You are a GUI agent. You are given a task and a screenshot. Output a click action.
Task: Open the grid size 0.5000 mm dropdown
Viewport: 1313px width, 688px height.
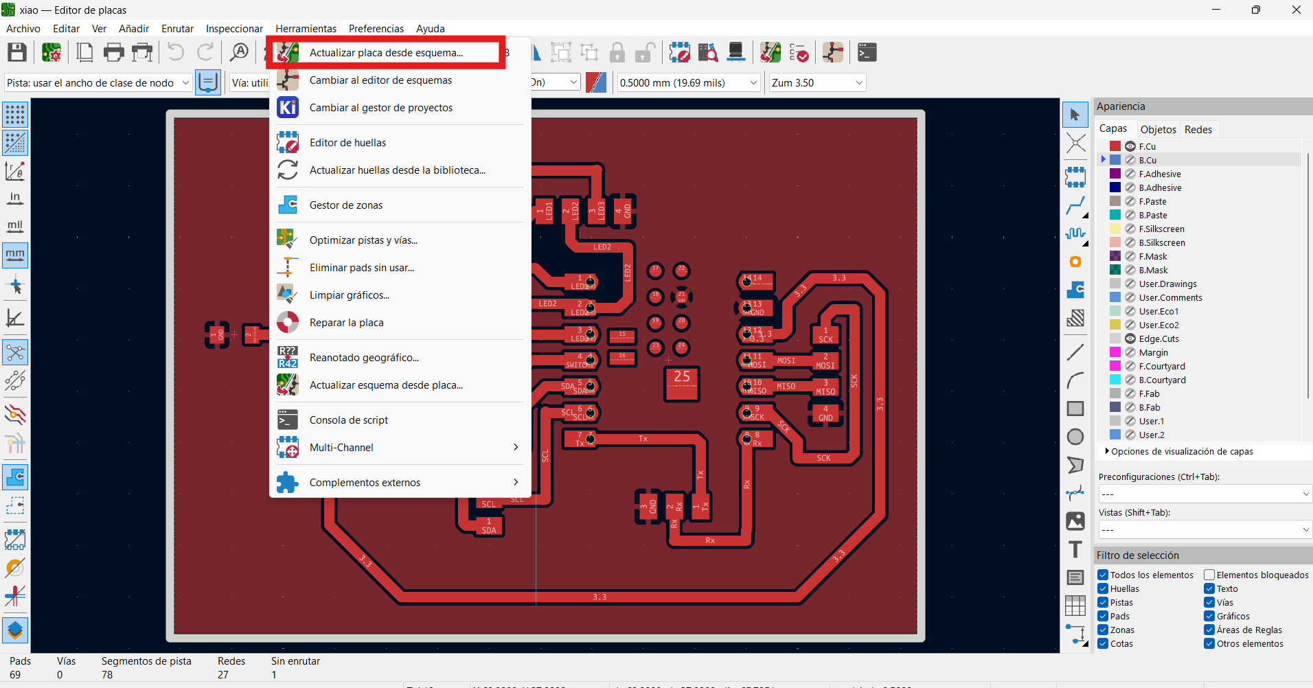coord(689,82)
